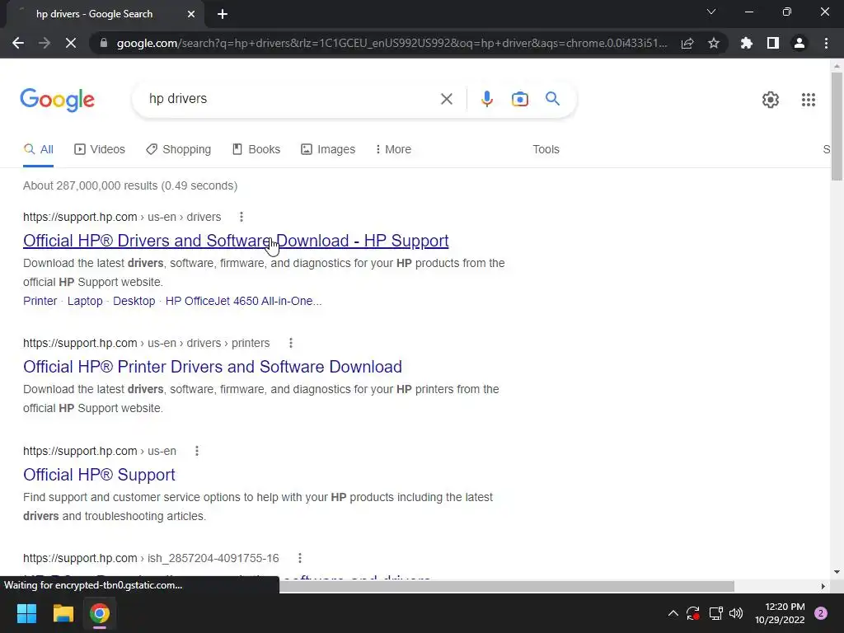View site information lock icon
Viewport: 844px width, 633px height.
pos(103,43)
